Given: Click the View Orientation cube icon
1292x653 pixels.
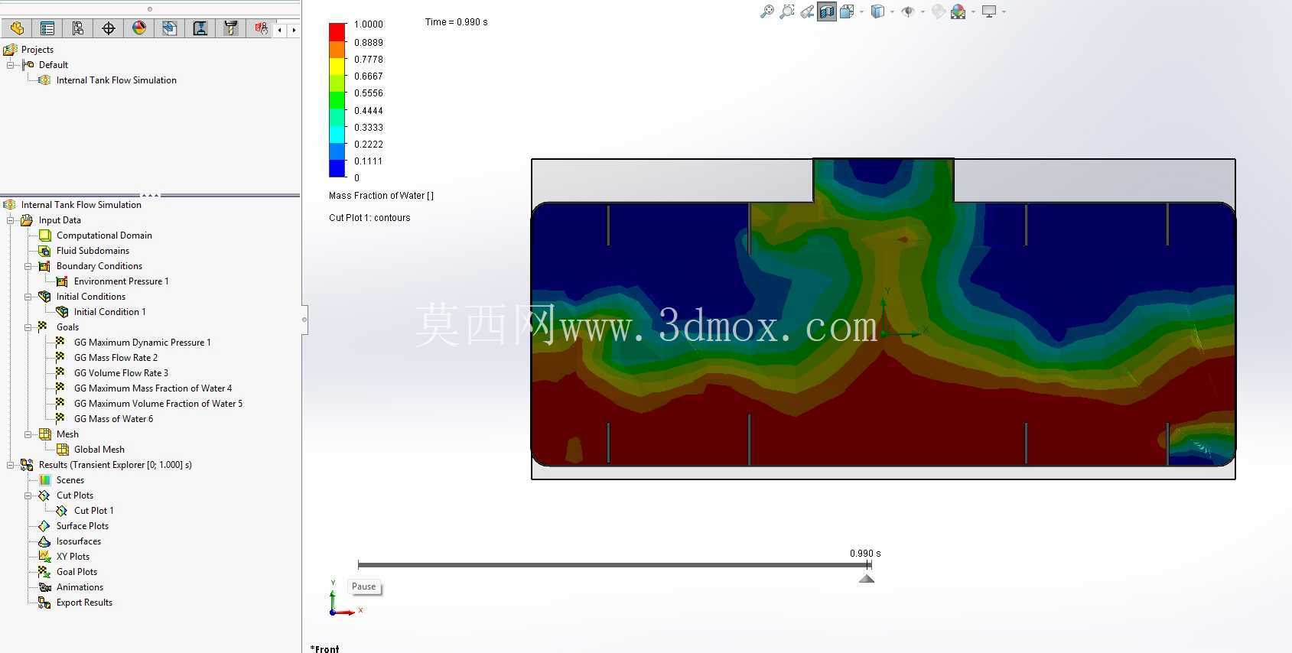Looking at the screenshot, I should [846, 11].
